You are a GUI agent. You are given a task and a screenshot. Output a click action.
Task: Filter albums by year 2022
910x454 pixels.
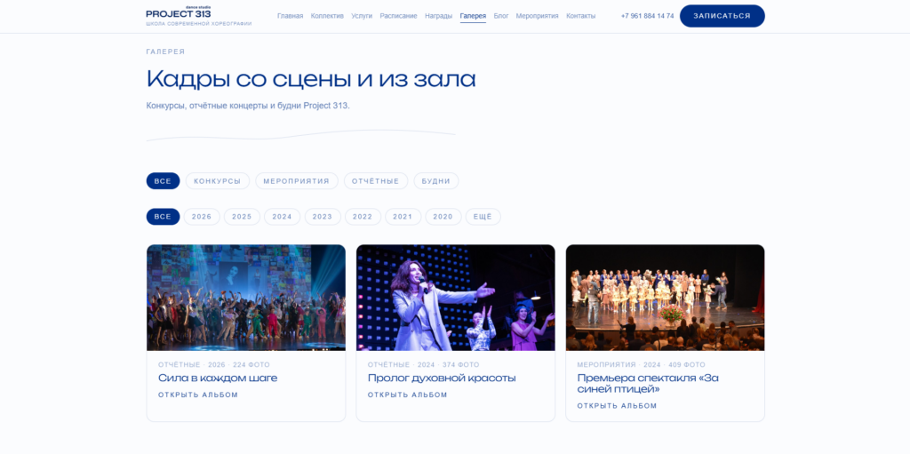pos(363,217)
